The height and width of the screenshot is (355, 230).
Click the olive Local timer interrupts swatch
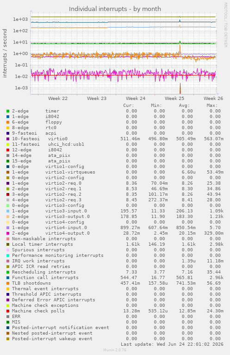point(8,244)
